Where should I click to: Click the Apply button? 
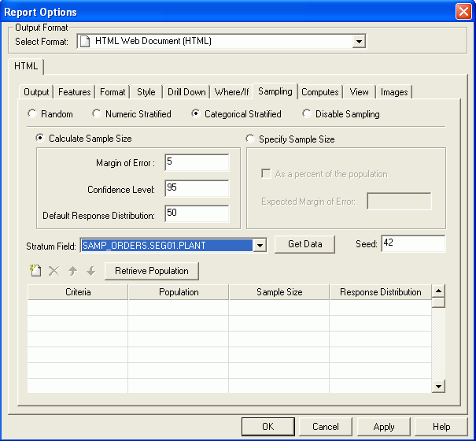click(x=384, y=426)
